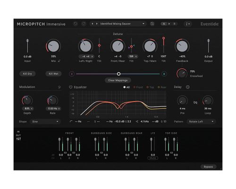
Task: Click the low cut filter icon in the Equalizer
Action: 71,121
